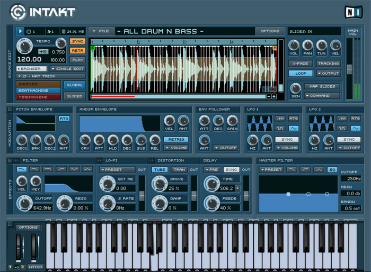Open the OUTPUT dropdown

pos(329,73)
